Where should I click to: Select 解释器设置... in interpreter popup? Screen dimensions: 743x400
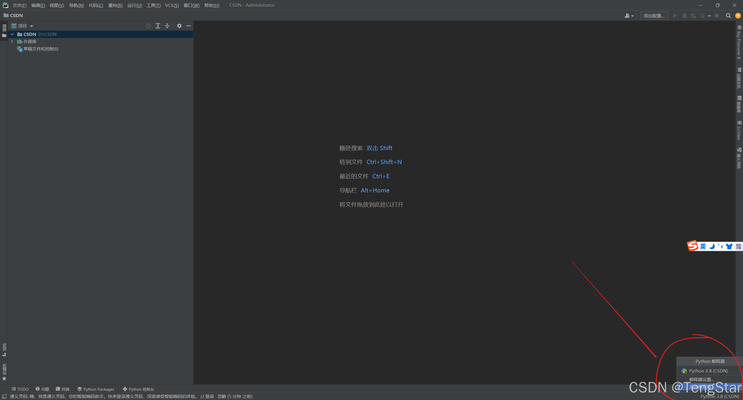[702, 379]
